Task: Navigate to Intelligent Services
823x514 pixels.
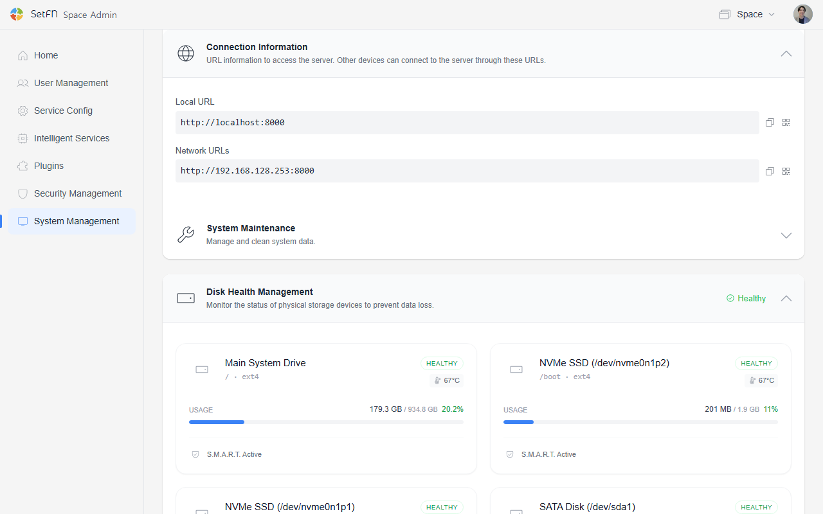Action: 72,138
